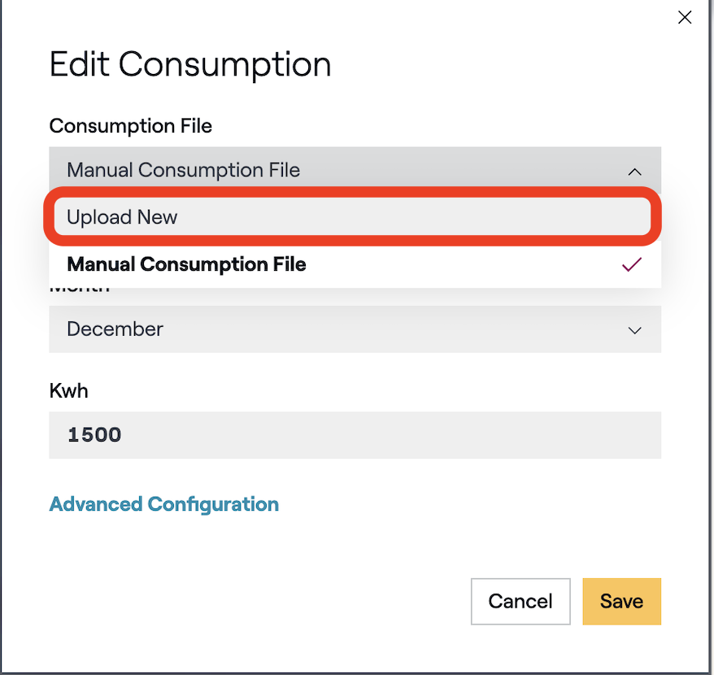
Task: Focus the Kwh input field
Action: coord(355,434)
